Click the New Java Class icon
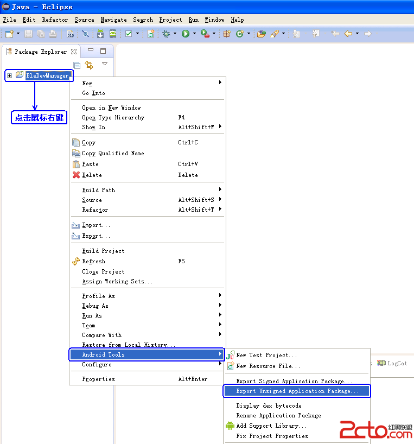This screenshot has height=444, width=414. 240,34
